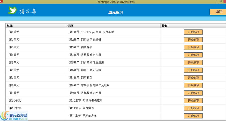Click the 单元练习 page heading
This screenshot has width=226, height=121.
pyautogui.click(x=116, y=12)
